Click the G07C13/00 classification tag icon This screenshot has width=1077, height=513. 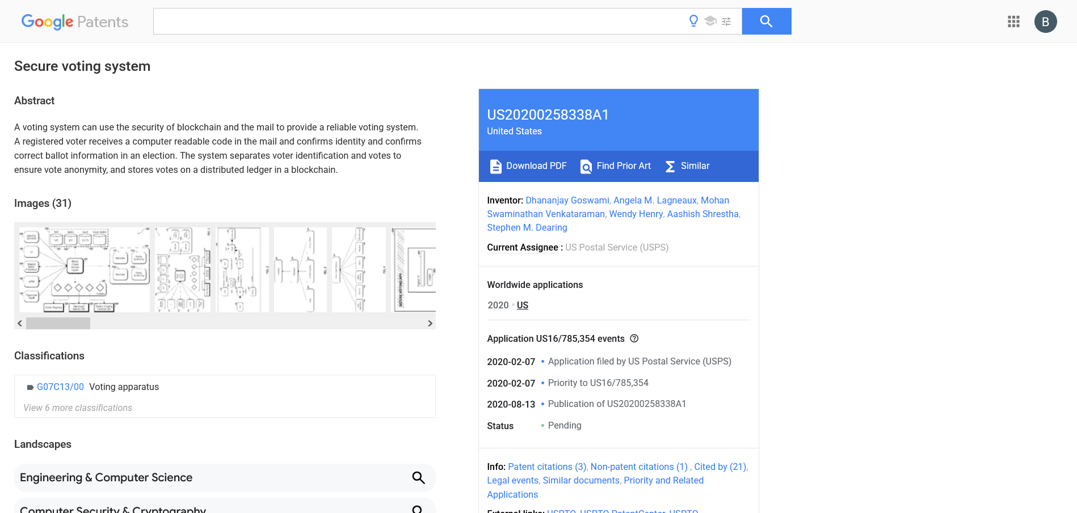pos(31,387)
